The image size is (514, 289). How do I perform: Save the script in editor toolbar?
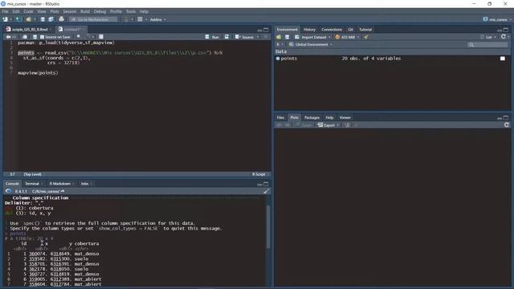(35, 37)
